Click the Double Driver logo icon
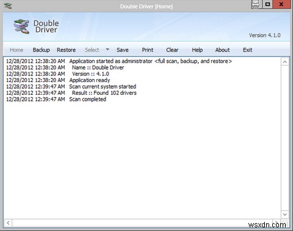The width and height of the screenshot is (293, 231). pos(21,26)
